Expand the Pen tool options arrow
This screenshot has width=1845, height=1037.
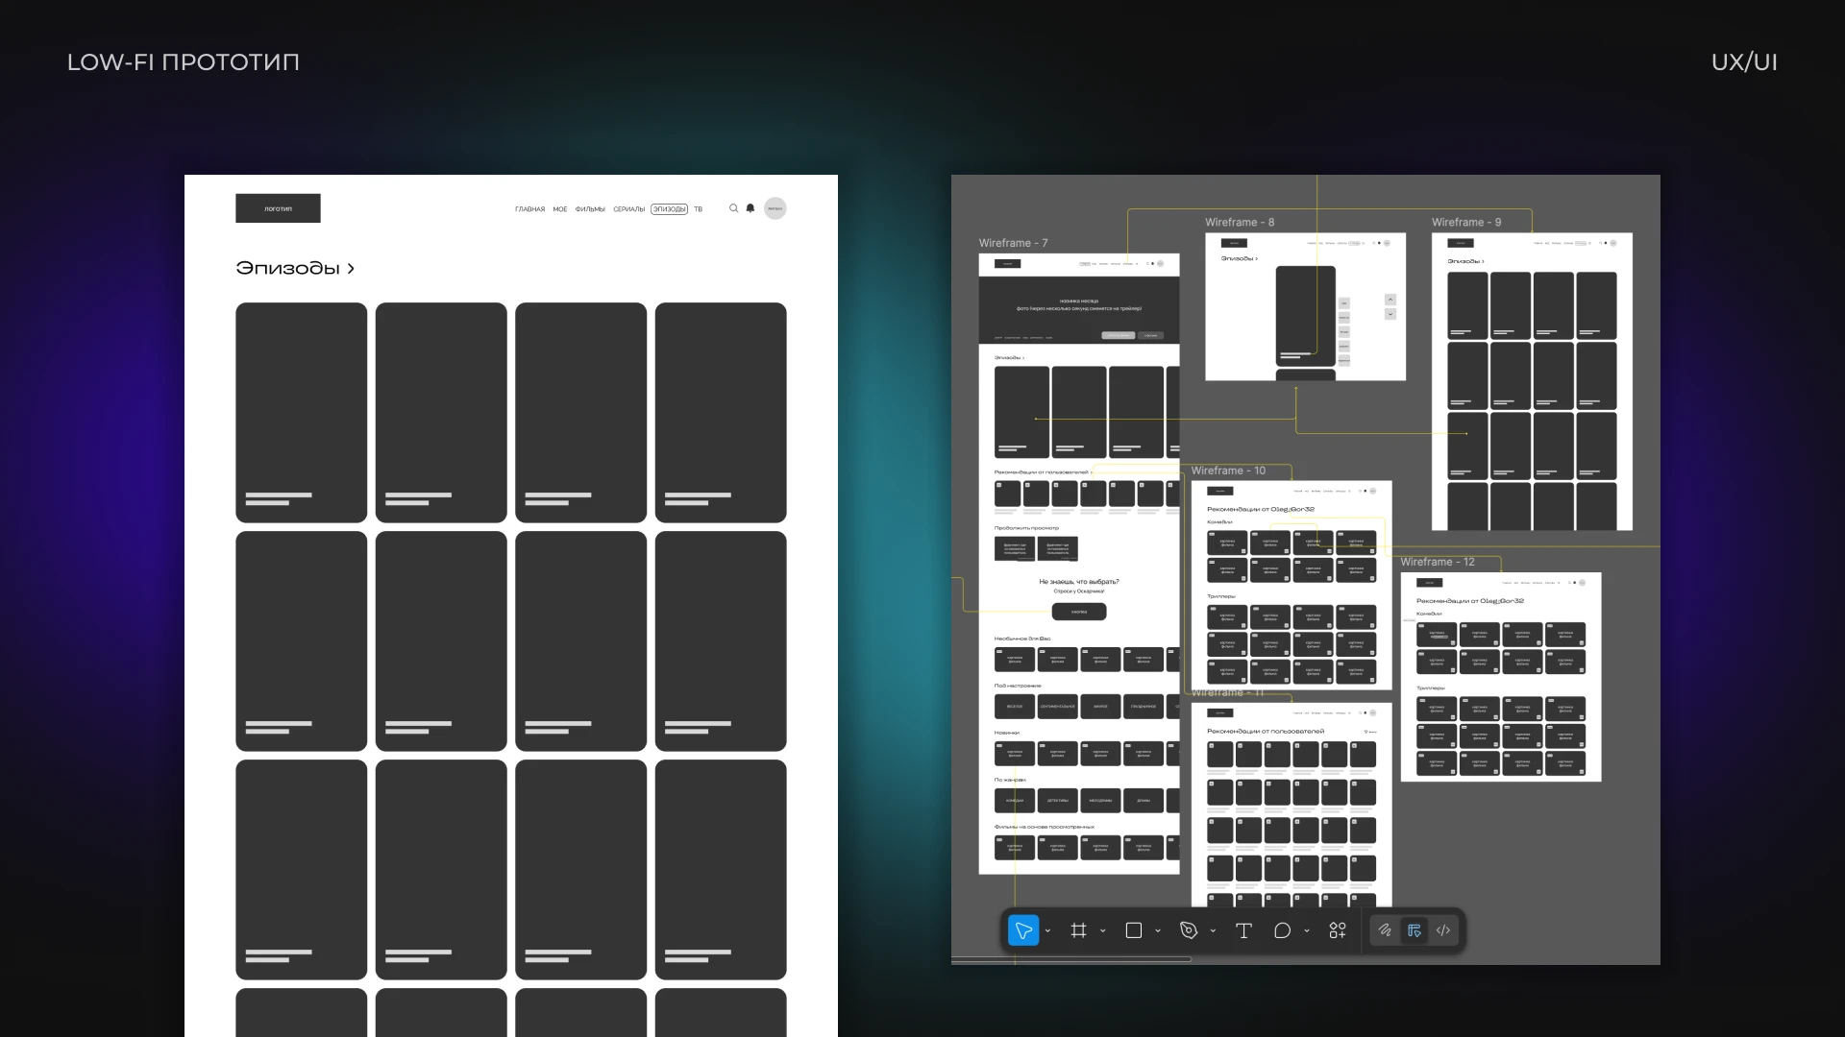[1213, 930]
